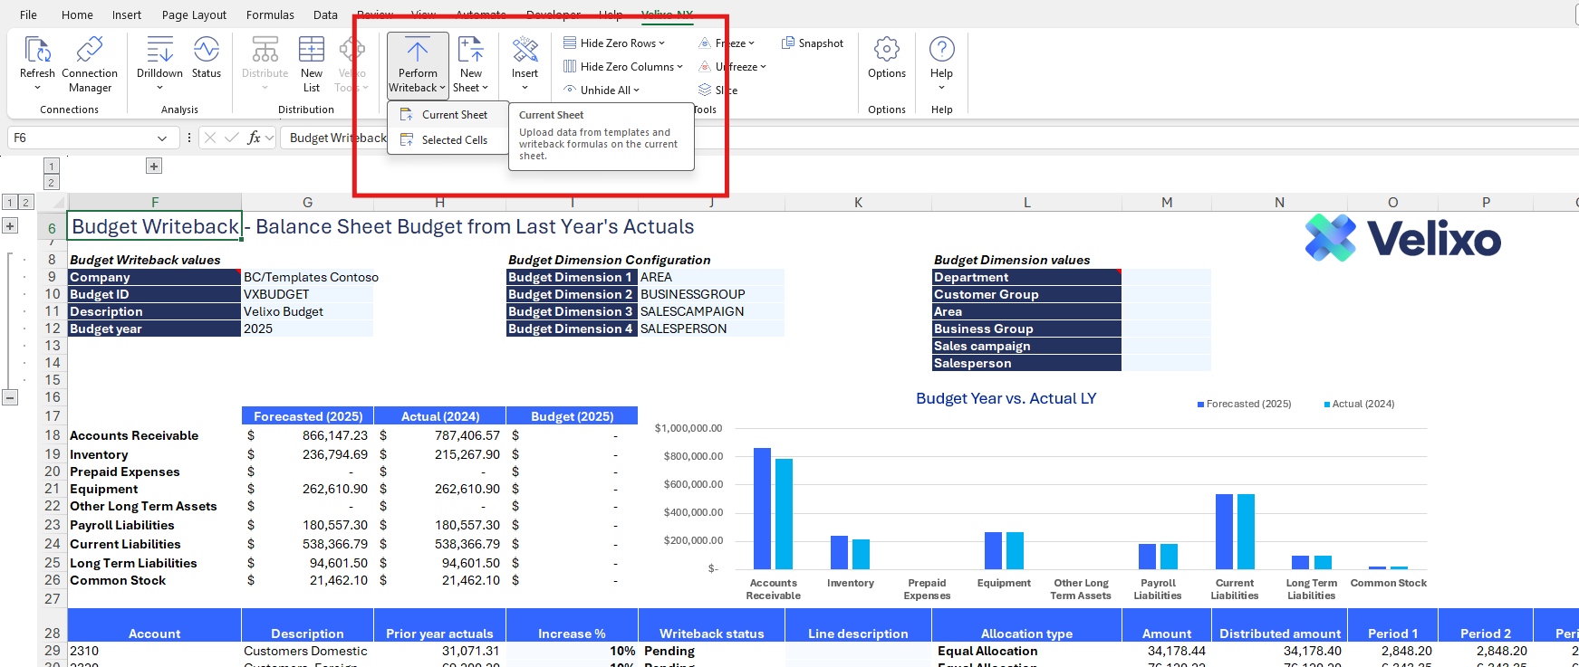
Task: Collapse the row group at row 16
Action: (x=10, y=397)
